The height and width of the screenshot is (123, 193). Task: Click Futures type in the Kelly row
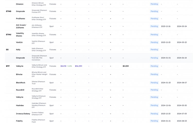53,50
